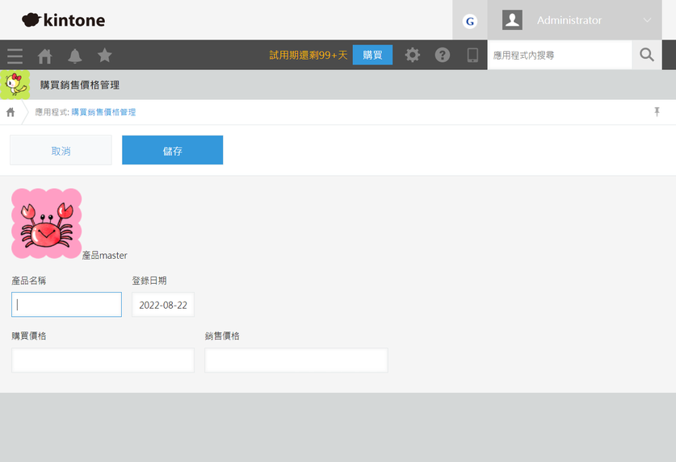676x462 pixels.
Task: Go to the portal home icon
Action: coord(45,56)
